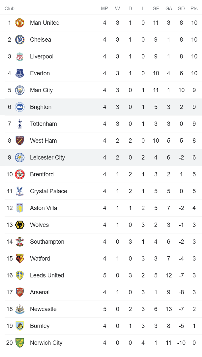Click the Norwich City club crest
Image resolution: width=202 pixels, height=357 pixels.
tap(19, 343)
